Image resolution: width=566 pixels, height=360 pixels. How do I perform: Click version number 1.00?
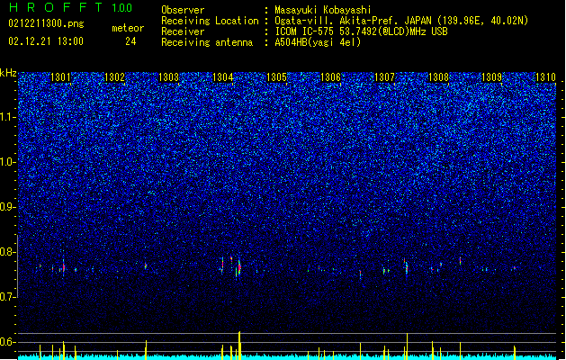tap(121, 8)
